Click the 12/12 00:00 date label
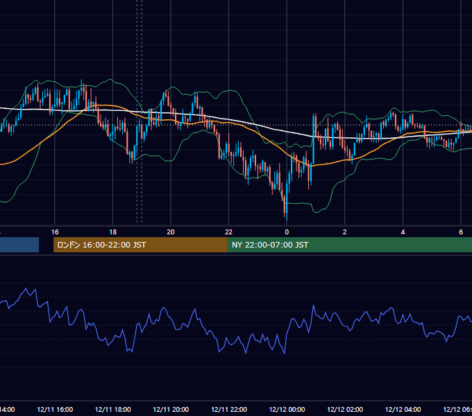This screenshot has height=416, width=472. click(x=287, y=409)
